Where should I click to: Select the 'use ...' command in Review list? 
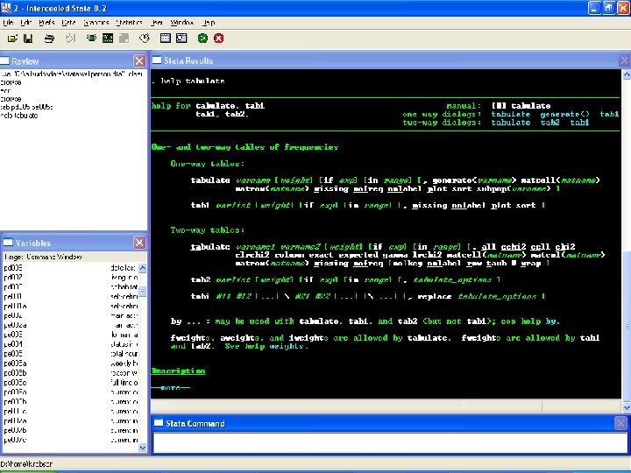(x=72, y=74)
